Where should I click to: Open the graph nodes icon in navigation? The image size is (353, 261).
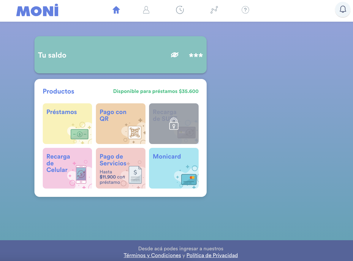pyautogui.click(x=214, y=10)
